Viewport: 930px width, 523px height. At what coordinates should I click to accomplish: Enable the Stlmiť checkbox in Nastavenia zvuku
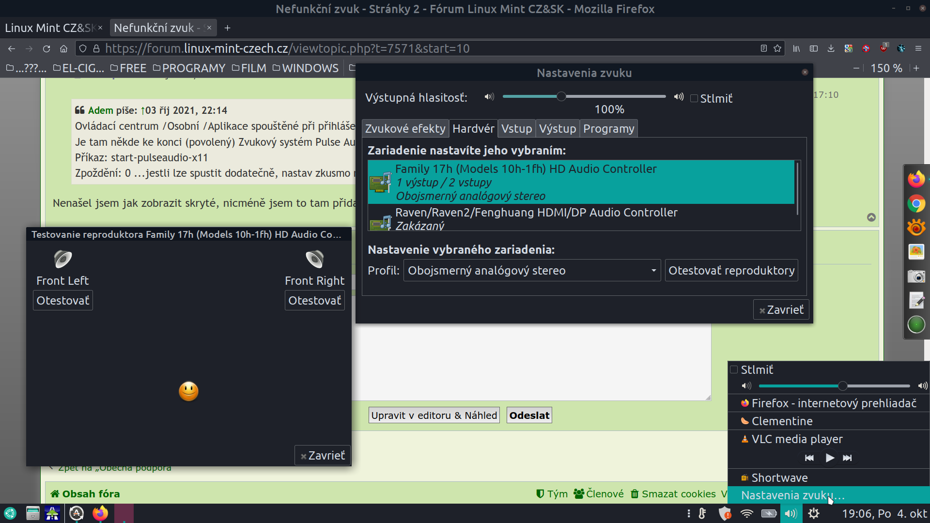point(694,98)
